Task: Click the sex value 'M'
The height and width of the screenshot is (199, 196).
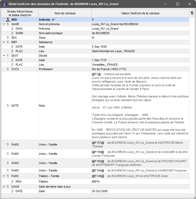Action: point(93,38)
